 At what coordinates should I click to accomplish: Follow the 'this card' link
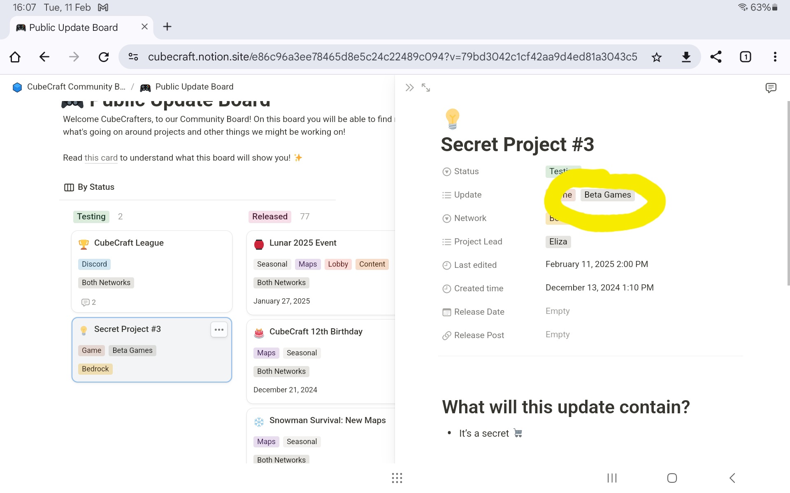coord(101,158)
